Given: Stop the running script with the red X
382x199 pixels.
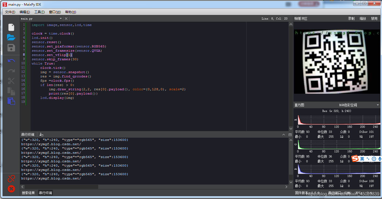Looking at the screenshot, I should pyautogui.click(x=11, y=189).
